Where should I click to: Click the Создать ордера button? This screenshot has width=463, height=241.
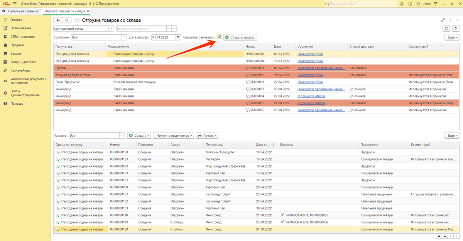[x=240, y=37]
